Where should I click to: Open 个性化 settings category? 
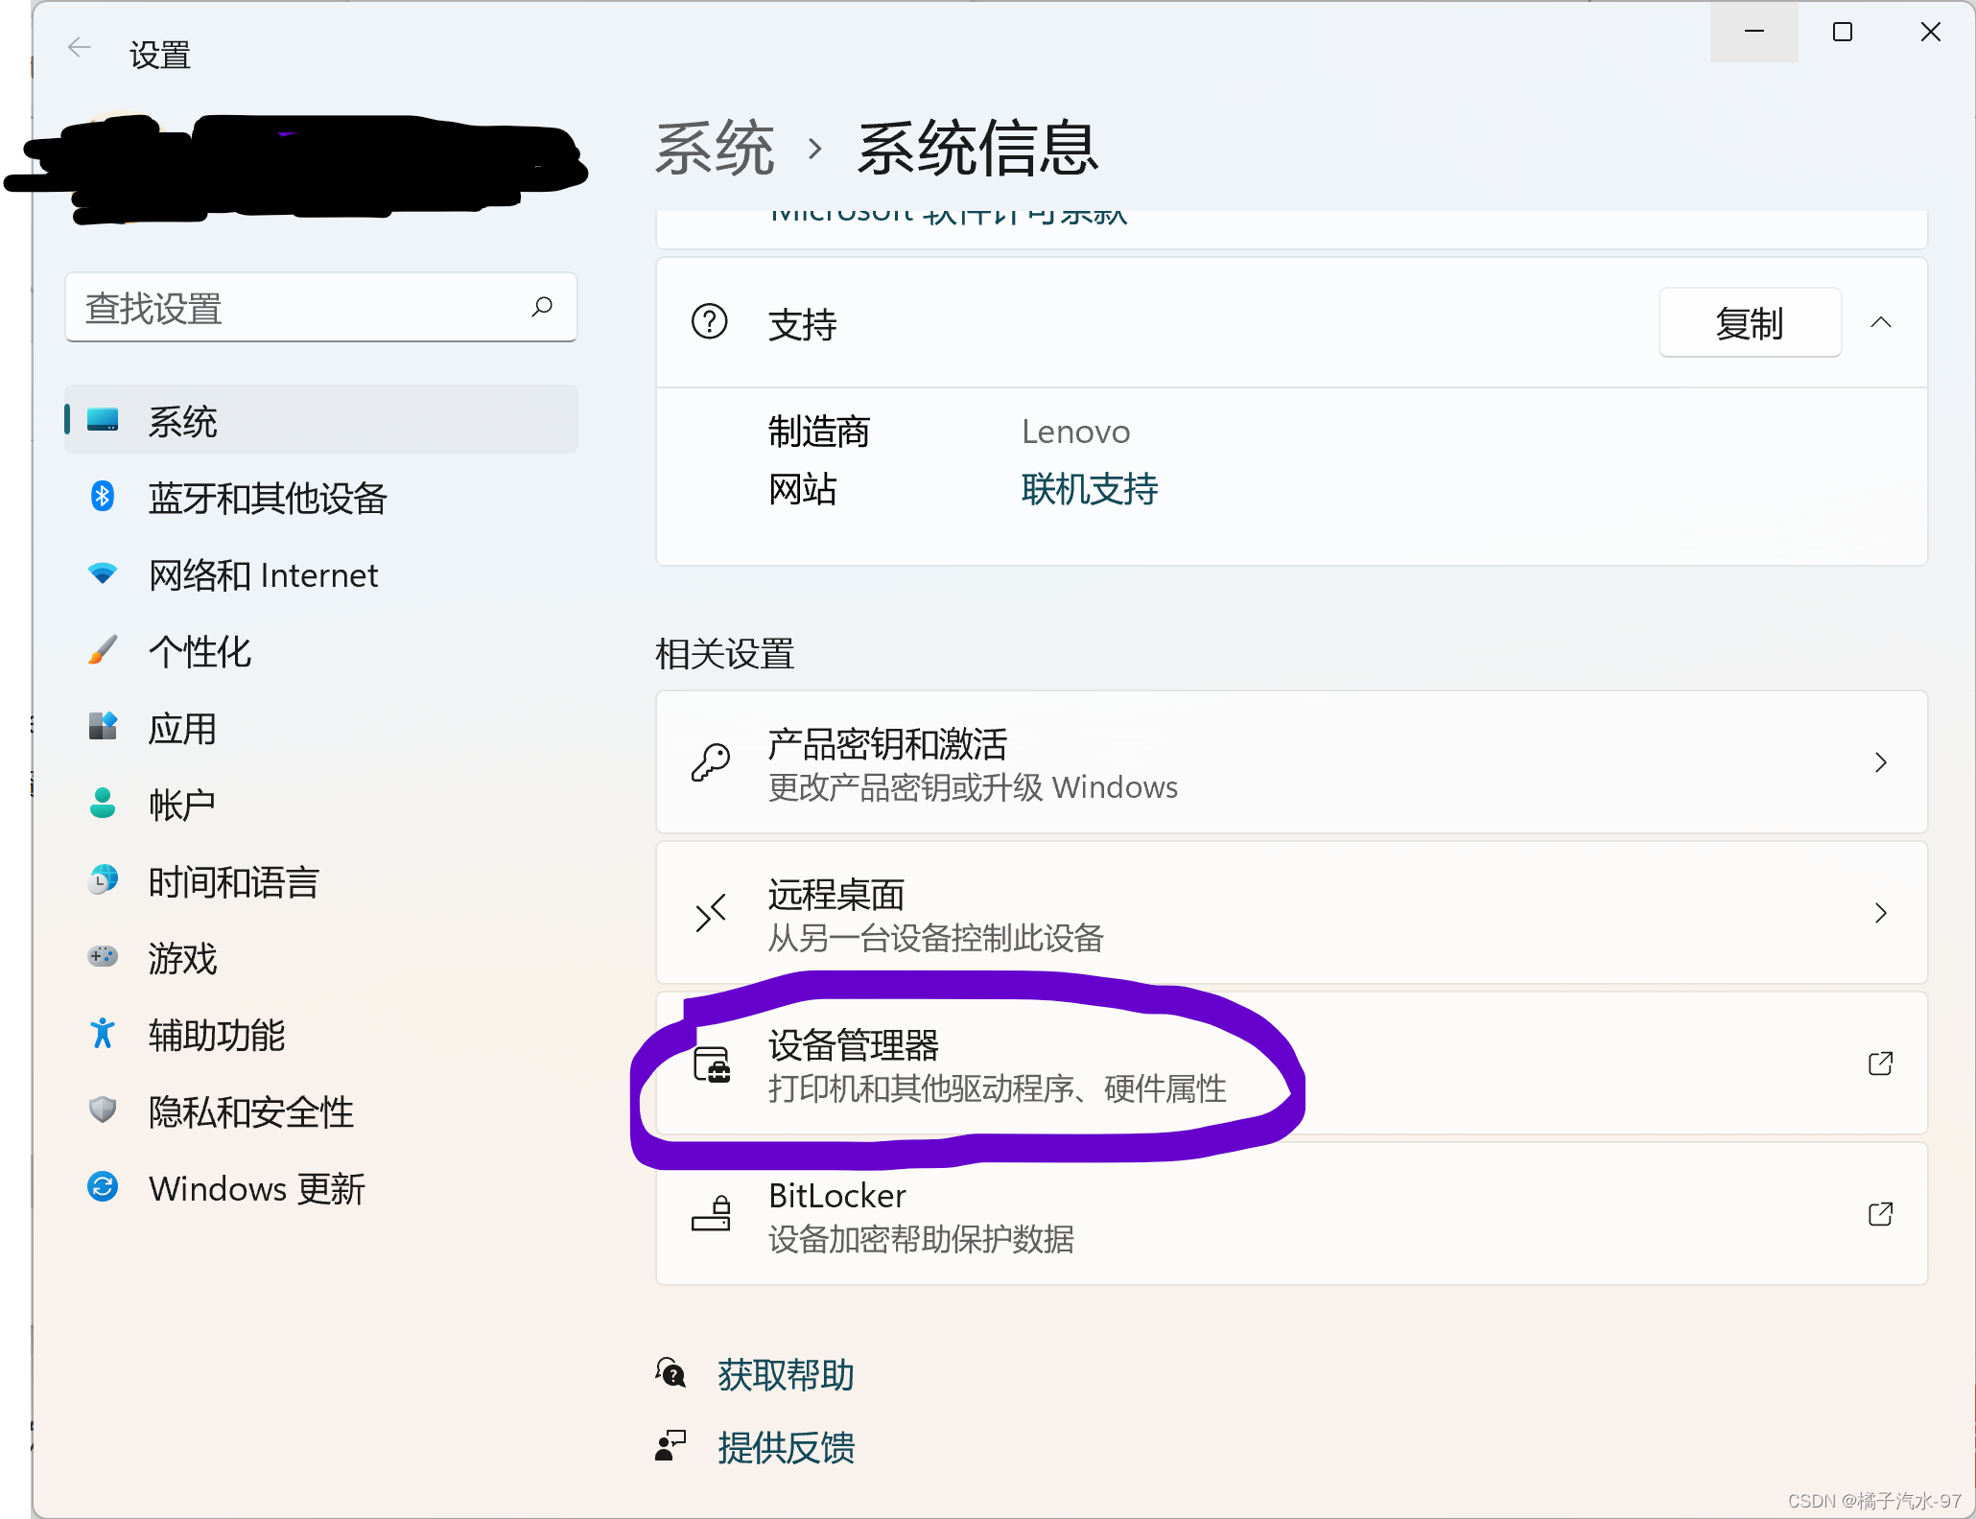tap(200, 652)
